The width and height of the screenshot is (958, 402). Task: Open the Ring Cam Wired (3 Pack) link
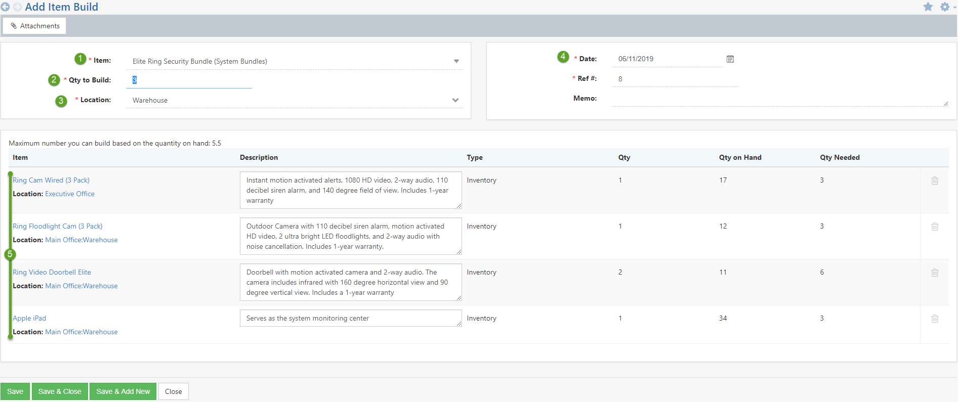coord(51,180)
